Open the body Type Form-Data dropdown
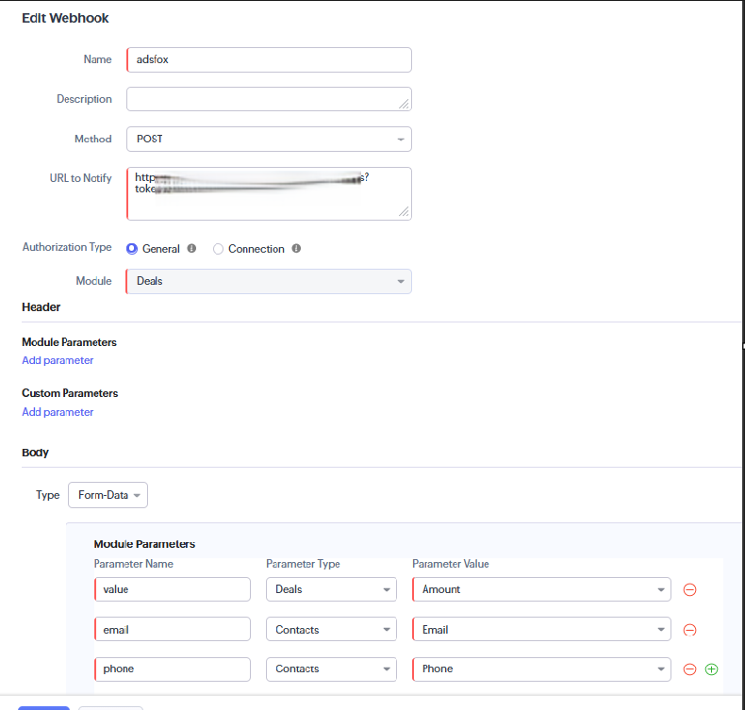Image resolution: width=745 pixels, height=710 pixels. (108, 495)
